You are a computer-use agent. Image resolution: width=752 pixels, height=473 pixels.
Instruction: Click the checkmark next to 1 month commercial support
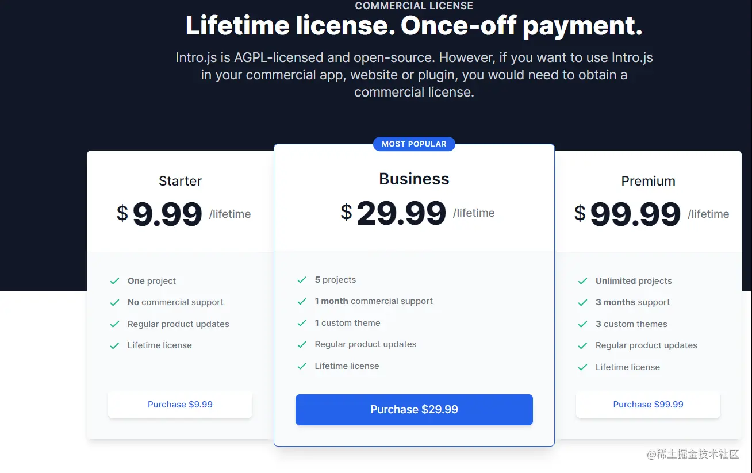(302, 301)
